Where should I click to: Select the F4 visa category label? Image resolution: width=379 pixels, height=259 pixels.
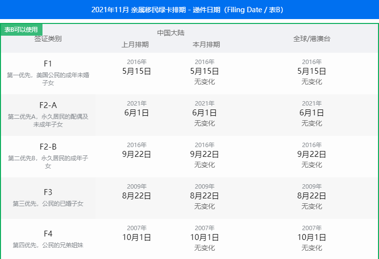click(48, 234)
